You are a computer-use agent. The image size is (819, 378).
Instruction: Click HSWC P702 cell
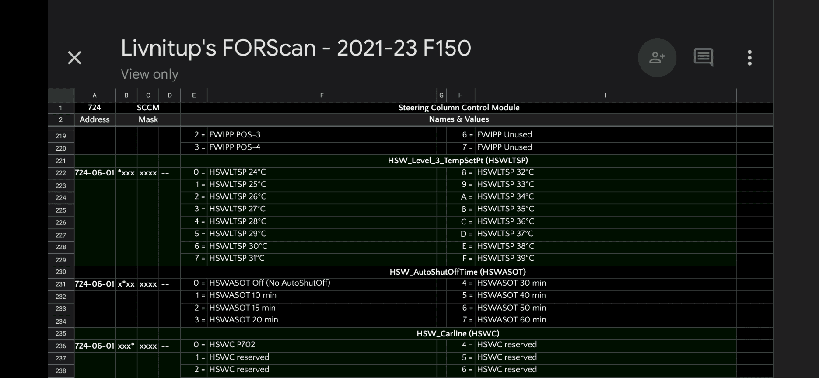(x=322, y=345)
